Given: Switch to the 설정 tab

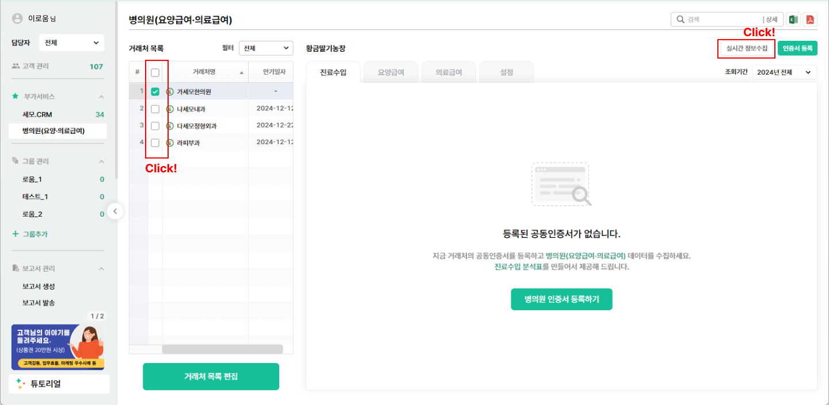Looking at the screenshot, I should (x=506, y=72).
